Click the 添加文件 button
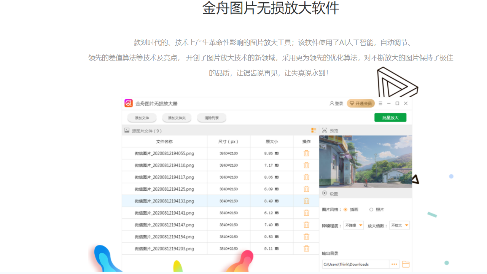 pyautogui.click(x=142, y=118)
